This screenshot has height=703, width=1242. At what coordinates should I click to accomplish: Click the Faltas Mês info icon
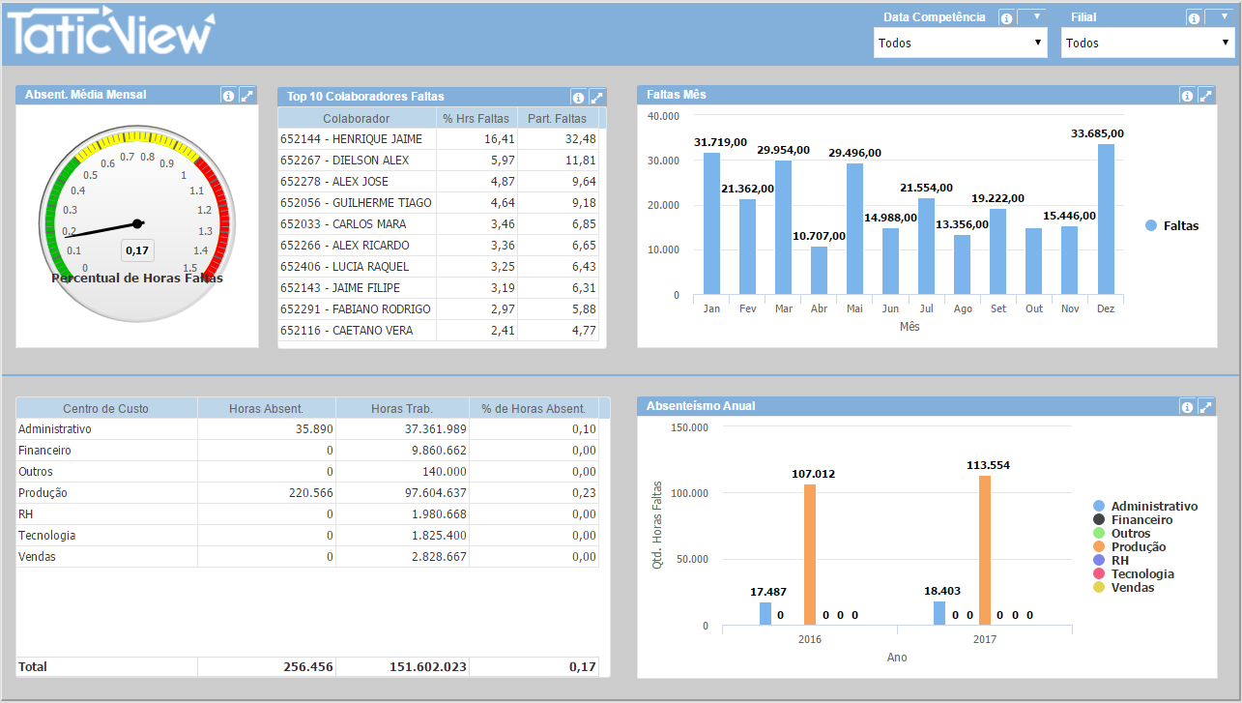click(1187, 95)
